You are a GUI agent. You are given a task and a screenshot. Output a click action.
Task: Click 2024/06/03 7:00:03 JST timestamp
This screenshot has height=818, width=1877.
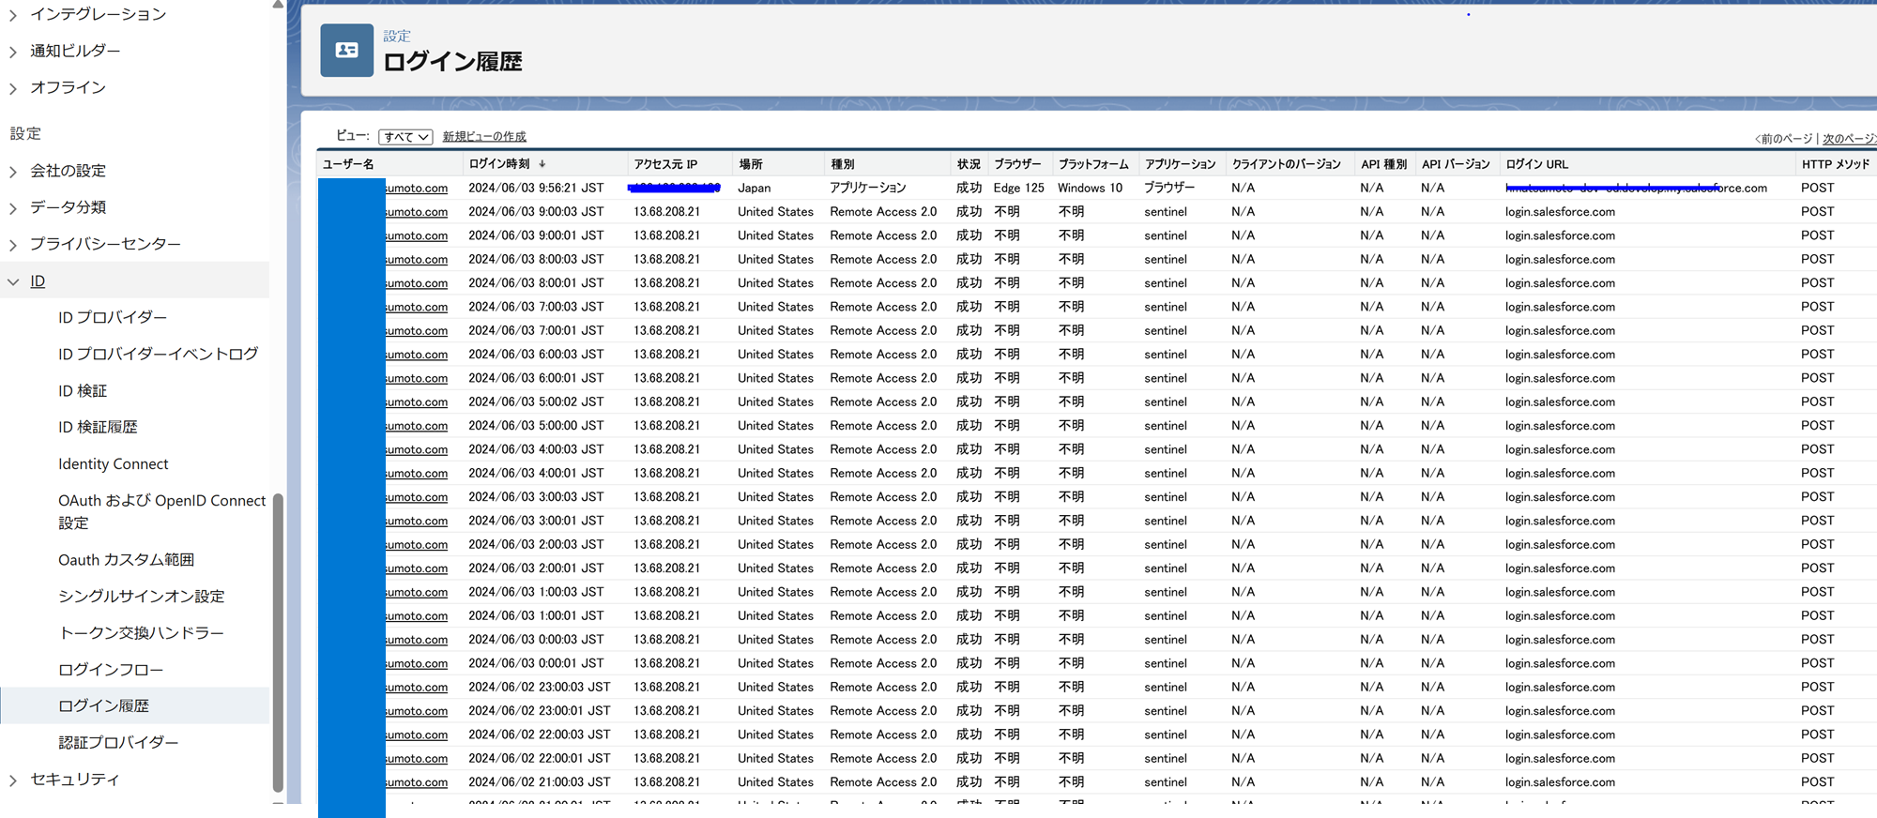pos(536,307)
